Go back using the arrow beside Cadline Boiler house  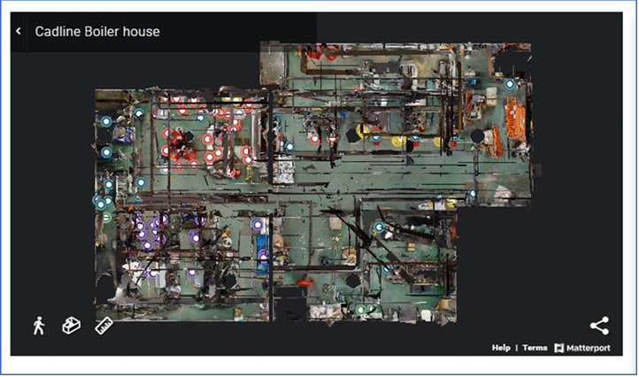19,31
